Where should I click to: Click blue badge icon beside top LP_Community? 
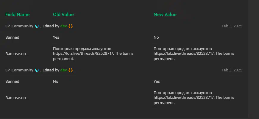[x=37, y=26]
